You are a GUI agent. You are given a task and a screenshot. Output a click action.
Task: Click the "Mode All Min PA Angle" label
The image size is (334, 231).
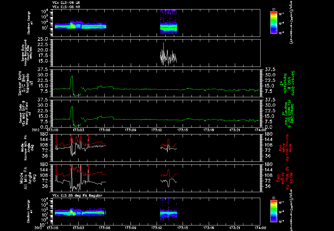point(28,177)
